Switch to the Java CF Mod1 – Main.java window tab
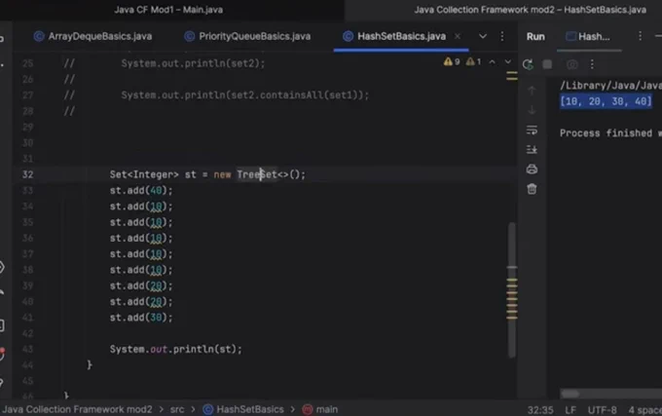Viewport: 662px width, 416px height. pyautogui.click(x=168, y=10)
